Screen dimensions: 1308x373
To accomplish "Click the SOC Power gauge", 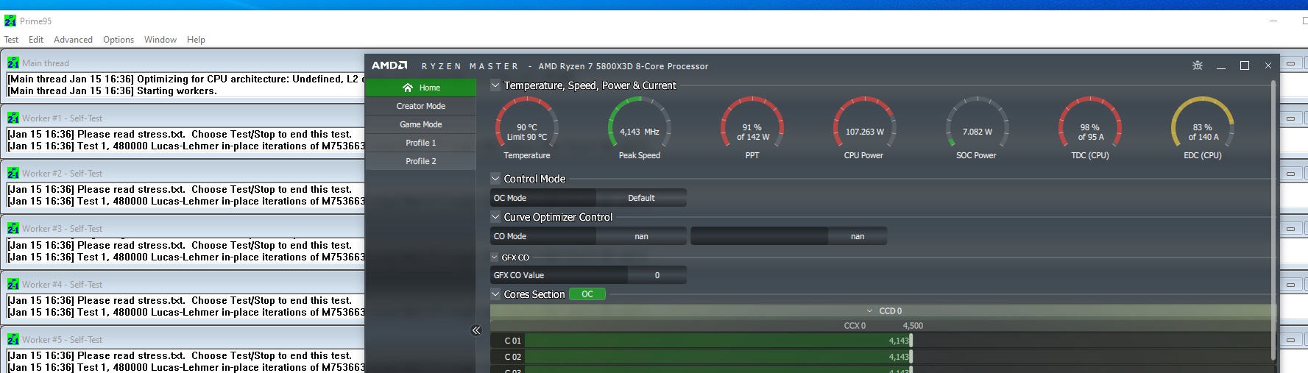I will (x=977, y=127).
